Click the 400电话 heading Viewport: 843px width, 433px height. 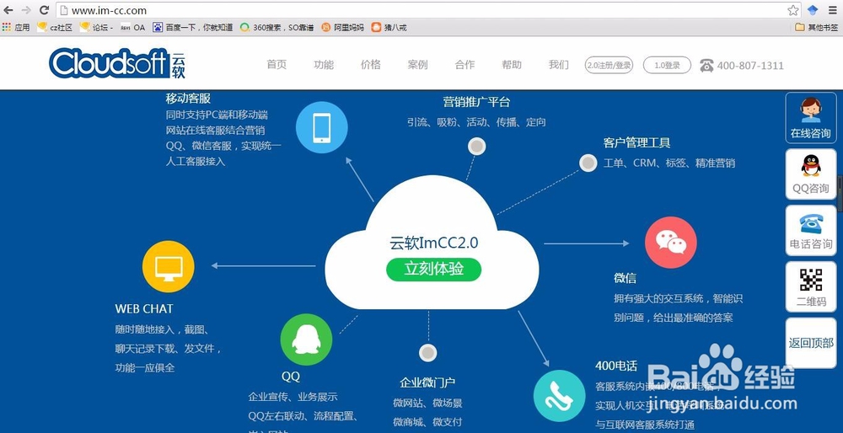click(x=616, y=366)
